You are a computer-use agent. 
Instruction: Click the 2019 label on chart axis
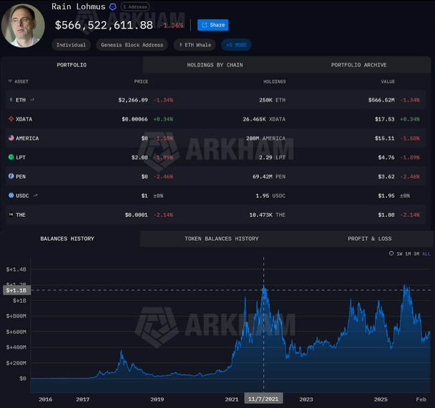pos(157,400)
